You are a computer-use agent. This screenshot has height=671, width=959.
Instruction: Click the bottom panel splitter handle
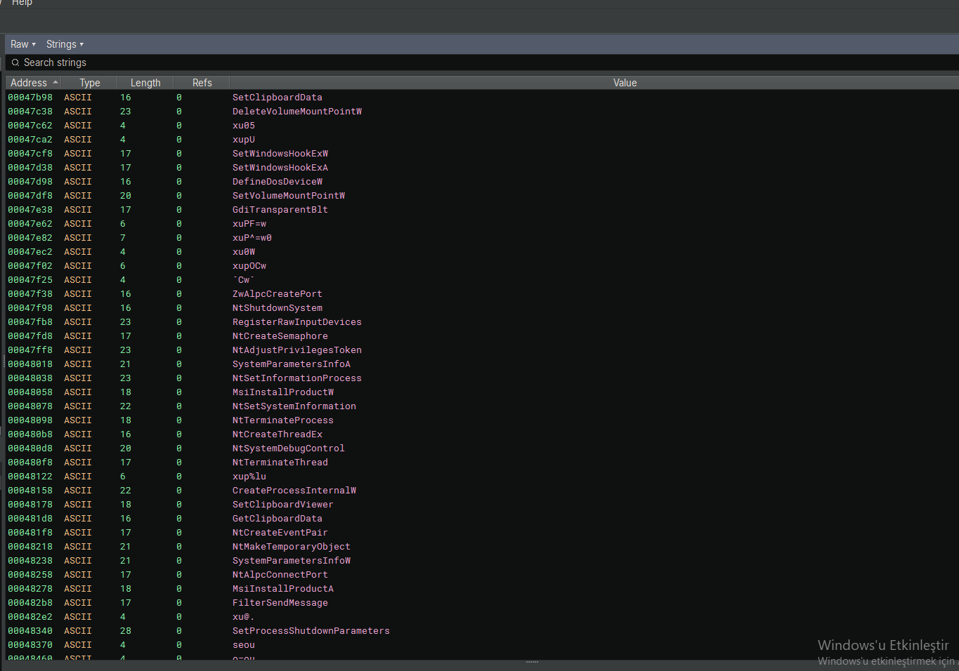pyautogui.click(x=532, y=662)
